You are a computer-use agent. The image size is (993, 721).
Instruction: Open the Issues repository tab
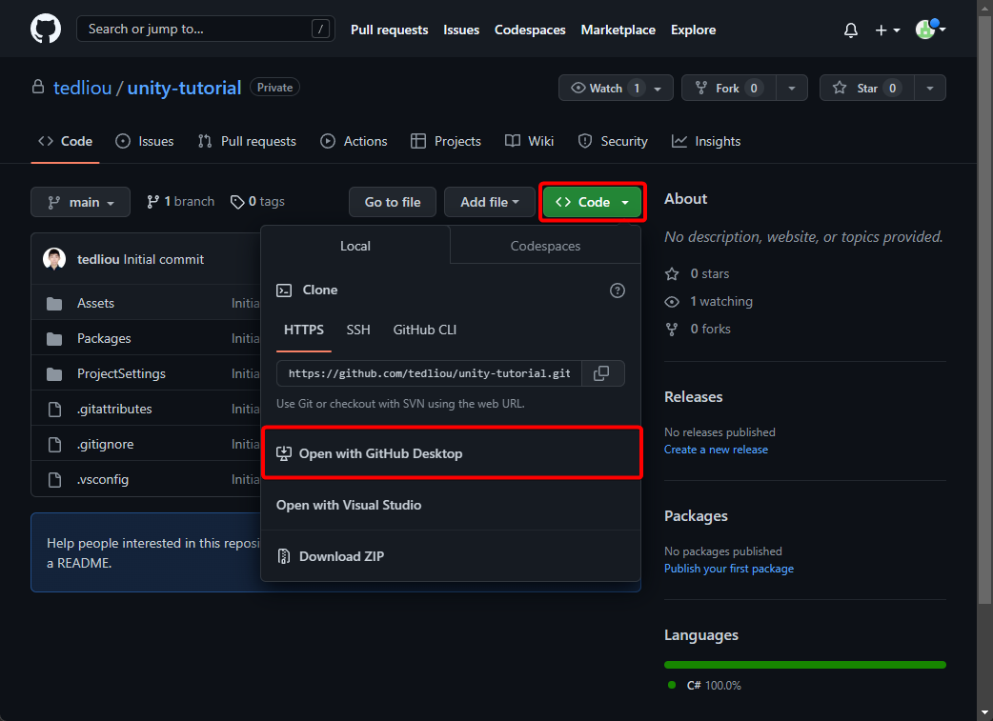coord(145,141)
